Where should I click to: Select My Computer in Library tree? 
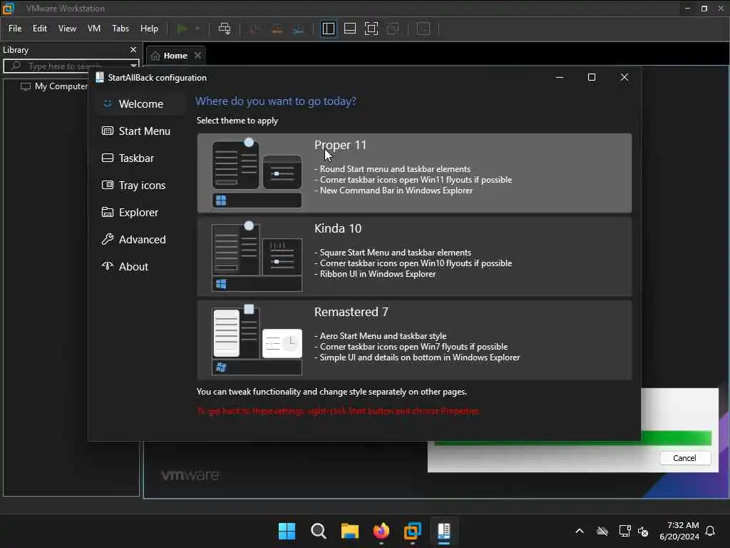click(54, 86)
